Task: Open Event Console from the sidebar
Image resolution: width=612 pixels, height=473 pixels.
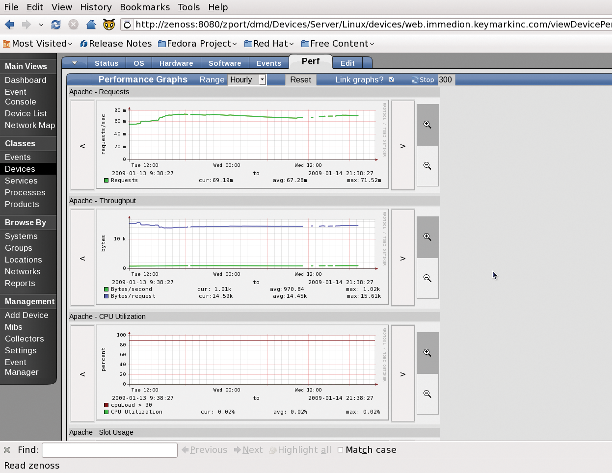Action: [x=21, y=97]
